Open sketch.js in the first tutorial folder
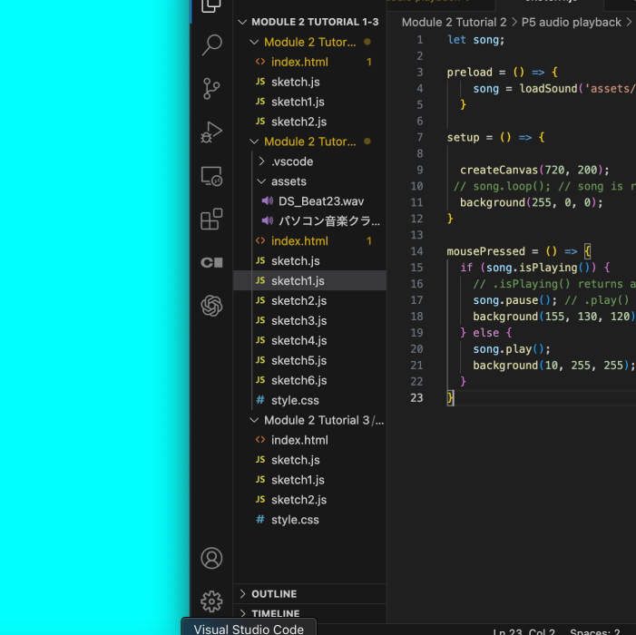The width and height of the screenshot is (636, 635). point(309,82)
